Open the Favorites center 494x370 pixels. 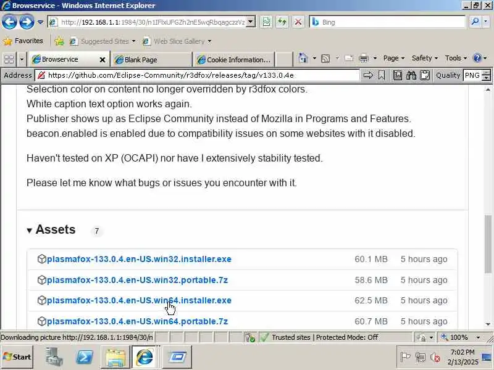(x=23, y=41)
